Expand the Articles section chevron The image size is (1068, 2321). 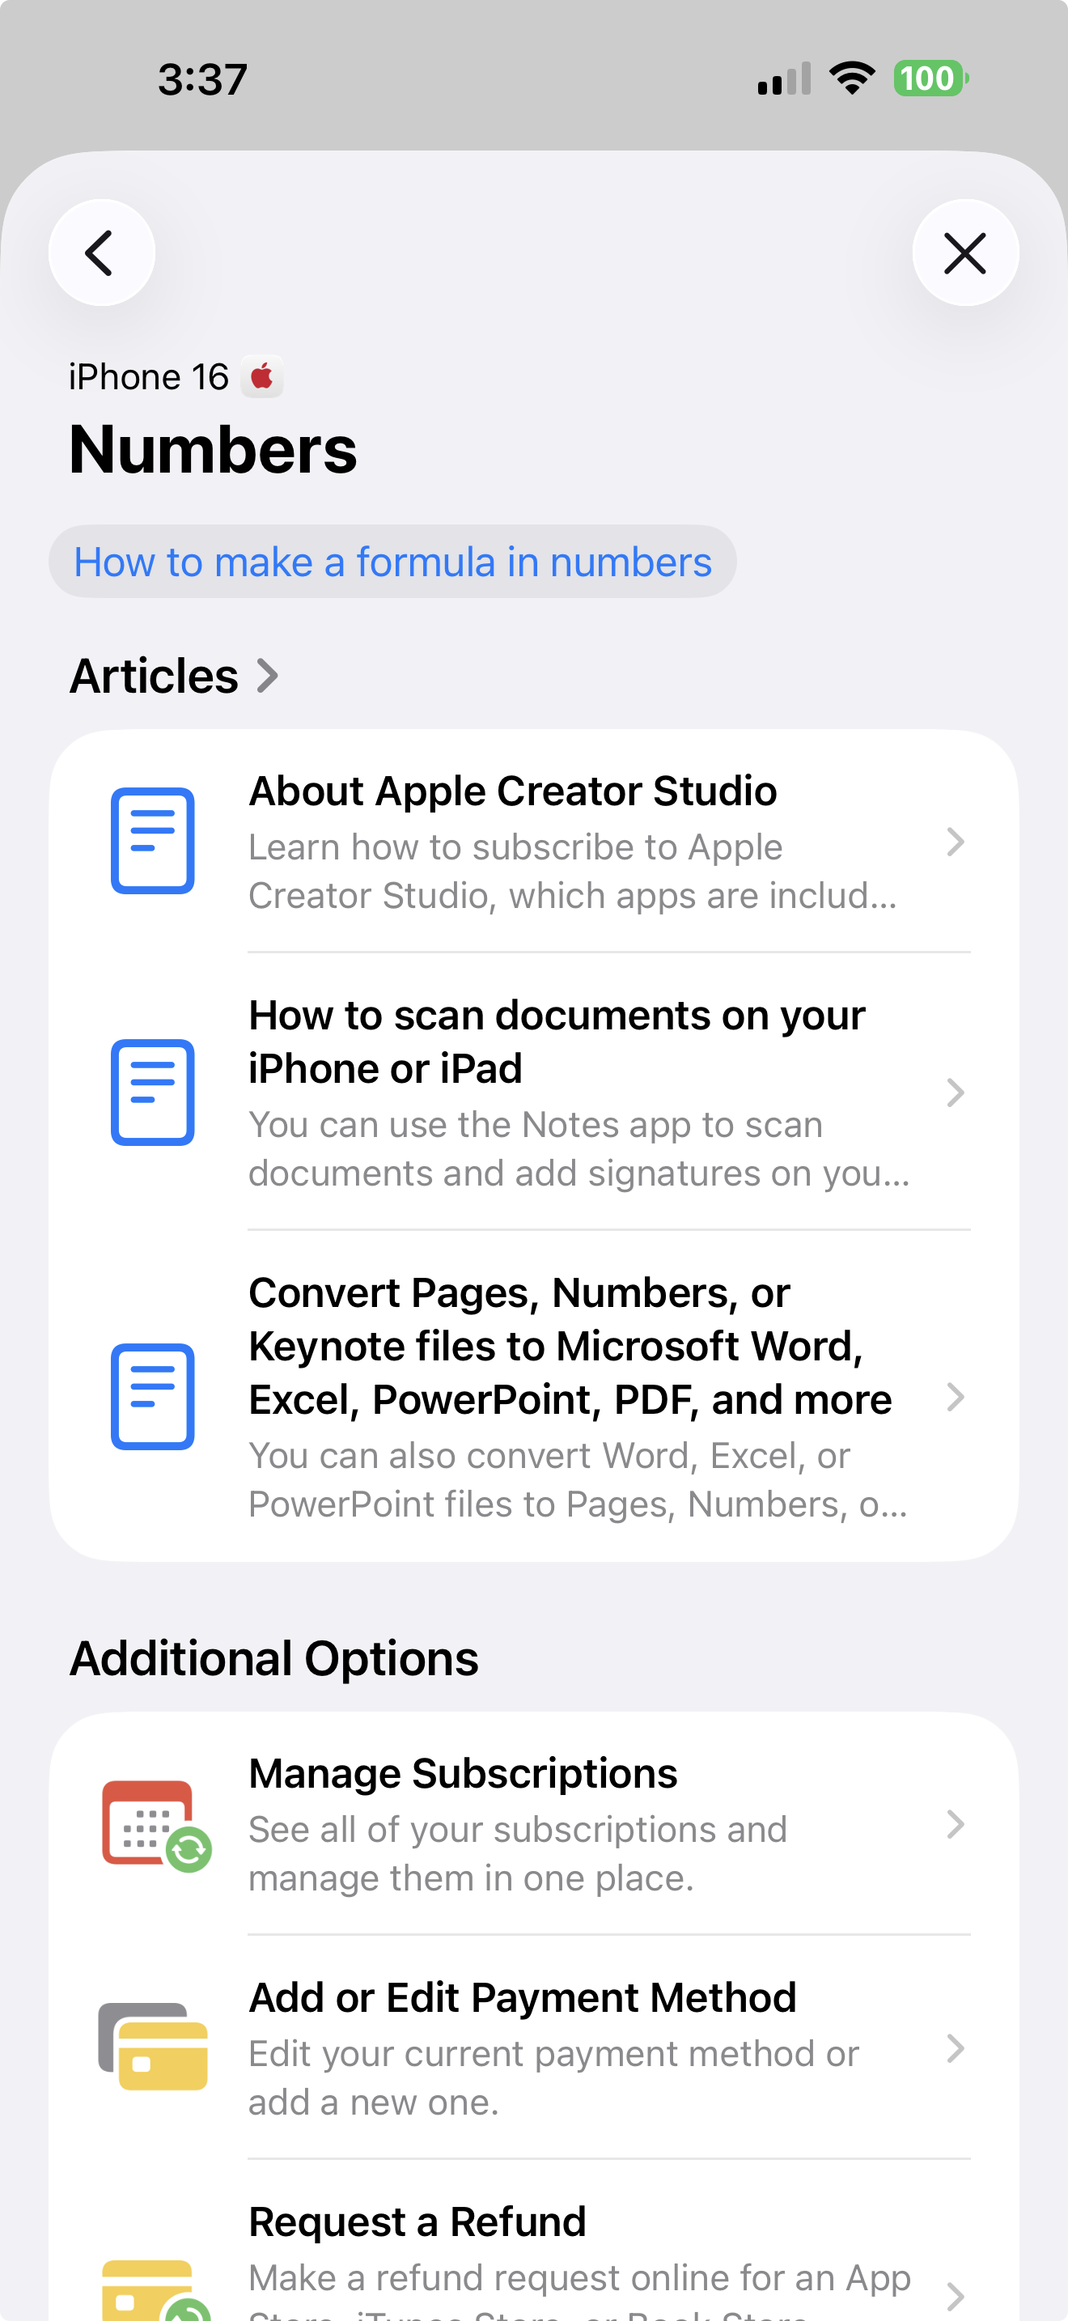click(266, 676)
